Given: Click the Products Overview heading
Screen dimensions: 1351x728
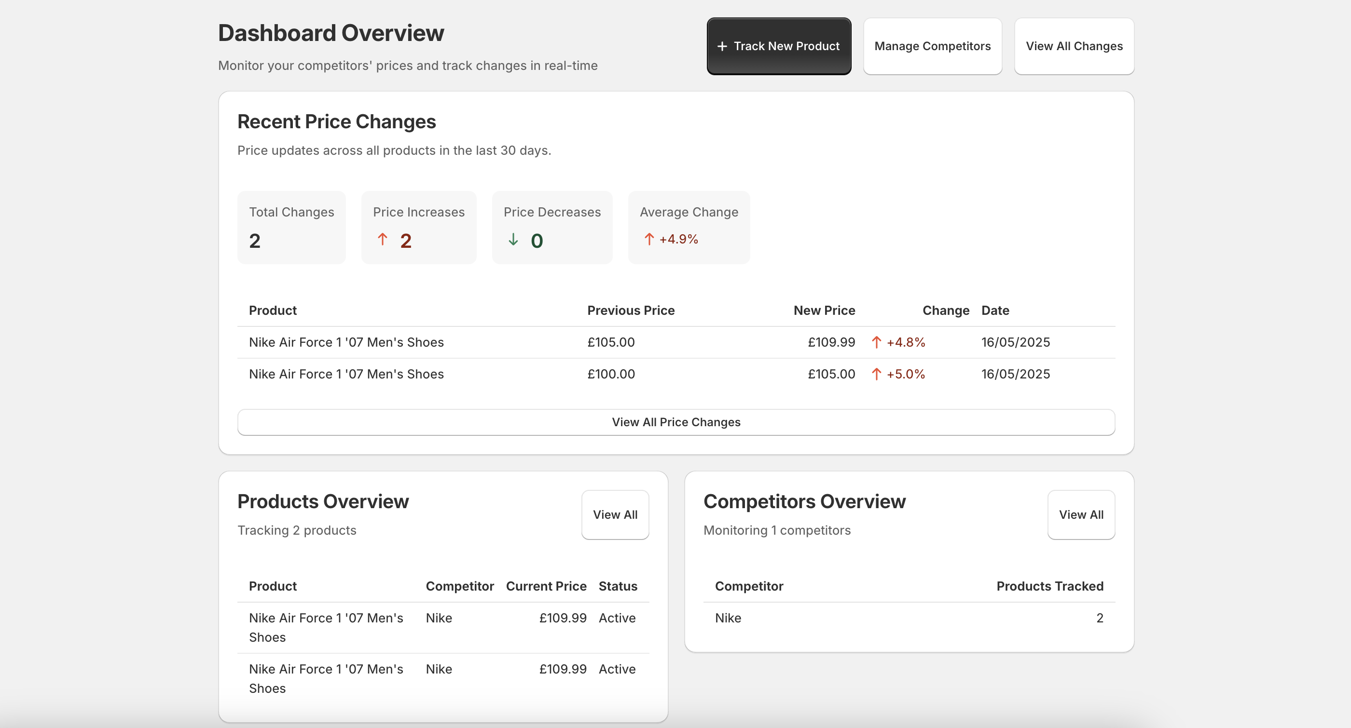Looking at the screenshot, I should click(x=323, y=501).
